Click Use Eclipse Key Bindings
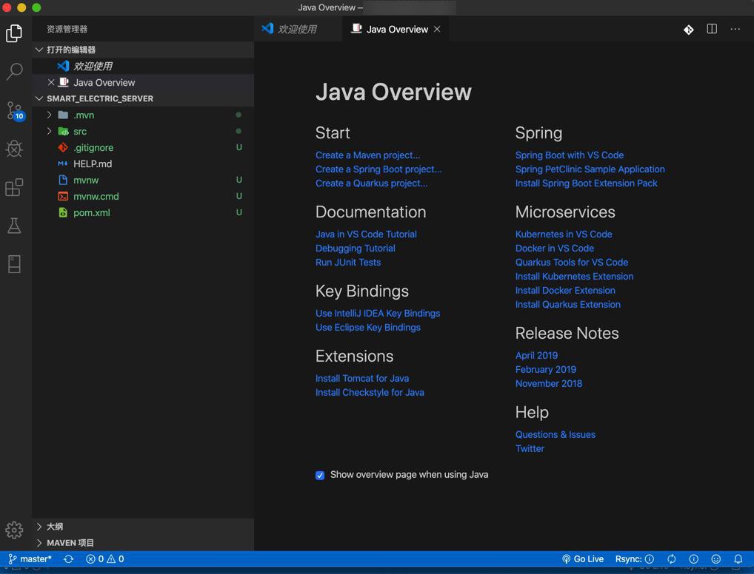Screen dimensions: 754x574 tap(368, 327)
